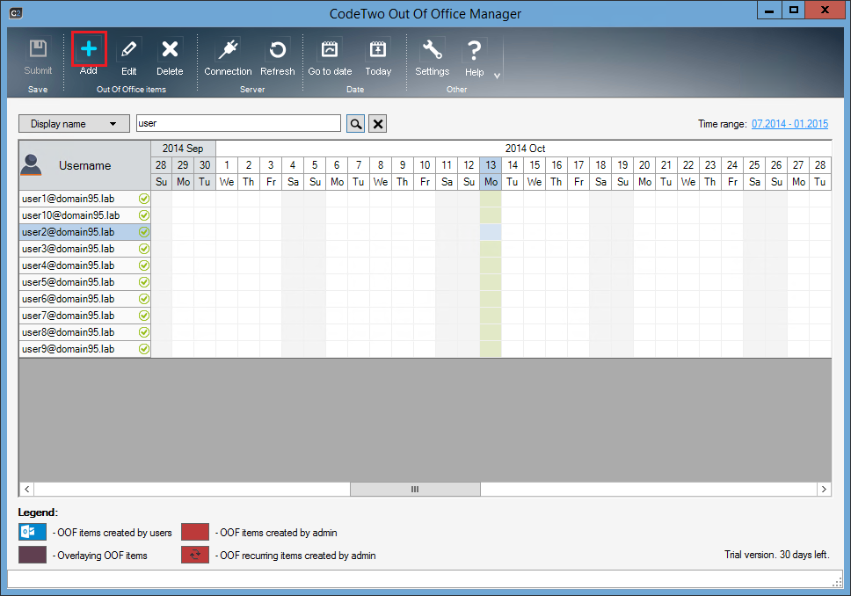Image resolution: width=851 pixels, height=596 pixels.
Task: Expand the ribbon overflow chevron near Help
Action: coord(497,76)
